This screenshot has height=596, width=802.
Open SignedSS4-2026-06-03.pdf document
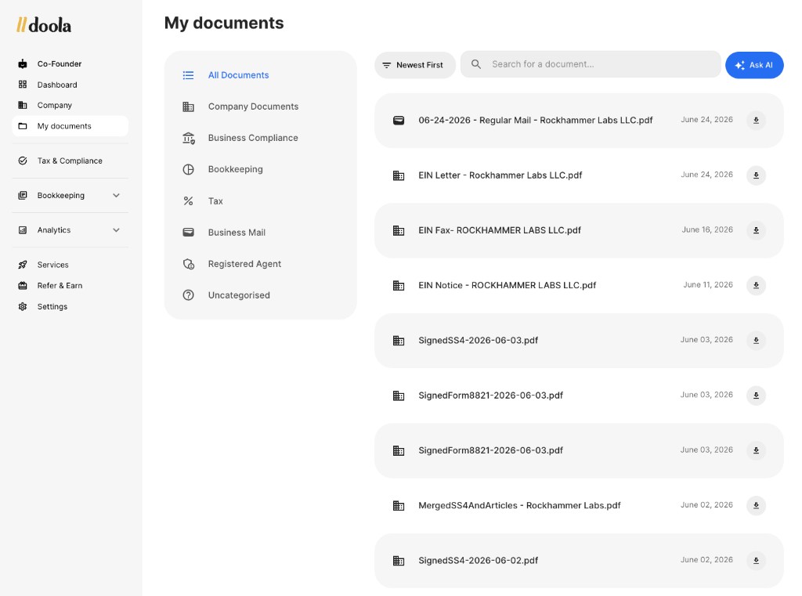tap(479, 341)
